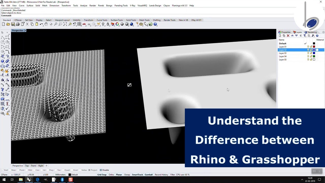Click the New file icon in Standard toolbar
This screenshot has height=183, width=325.
4,24
